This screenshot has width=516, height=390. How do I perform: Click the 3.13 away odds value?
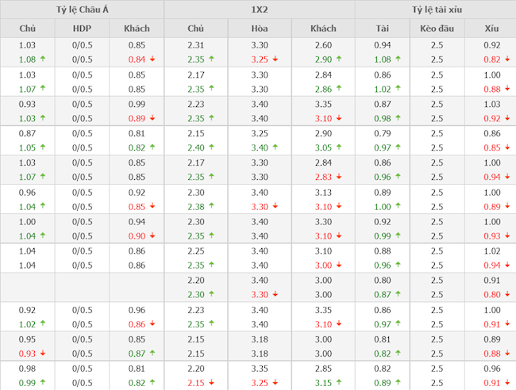(x=322, y=192)
